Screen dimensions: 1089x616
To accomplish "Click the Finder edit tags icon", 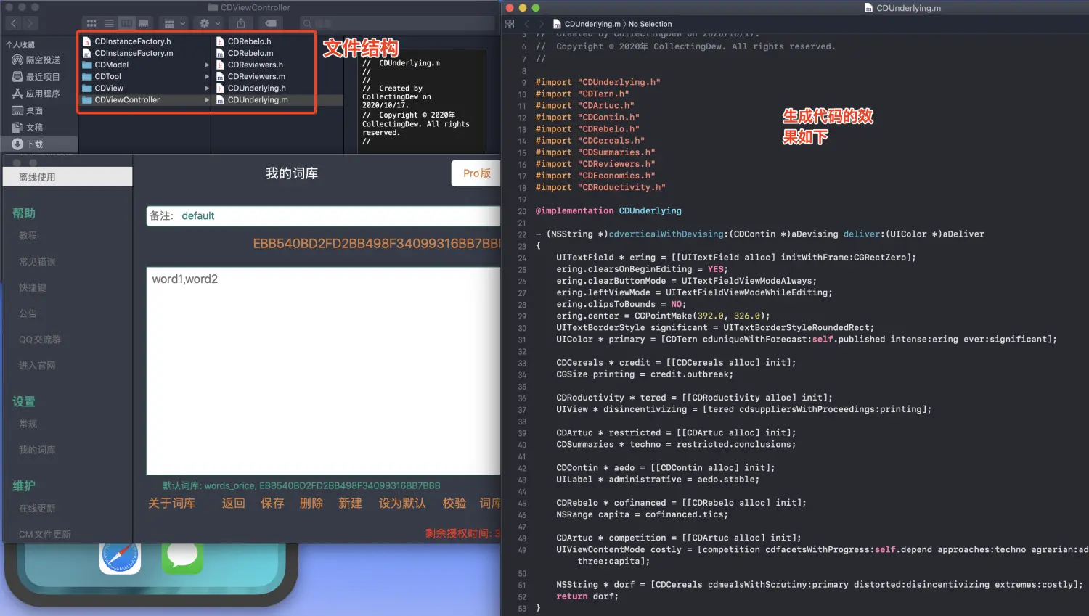I will (271, 24).
